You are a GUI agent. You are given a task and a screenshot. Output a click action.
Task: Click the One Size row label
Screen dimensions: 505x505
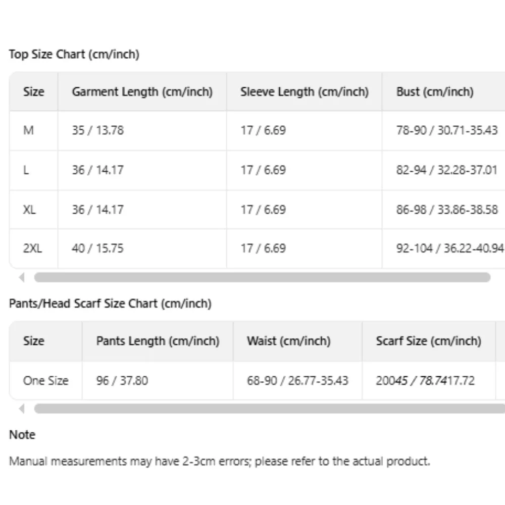coord(45,380)
